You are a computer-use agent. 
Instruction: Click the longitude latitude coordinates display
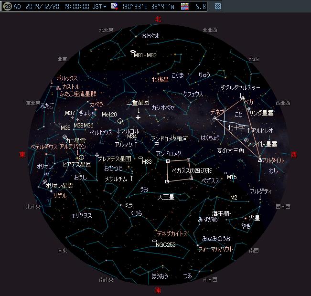coord(147,7)
